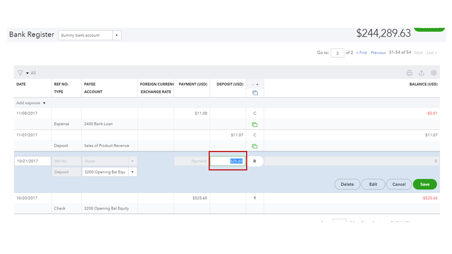The height and width of the screenshot is (254, 452).
Task: Export the register using upload icon
Action: click(421, 73)
